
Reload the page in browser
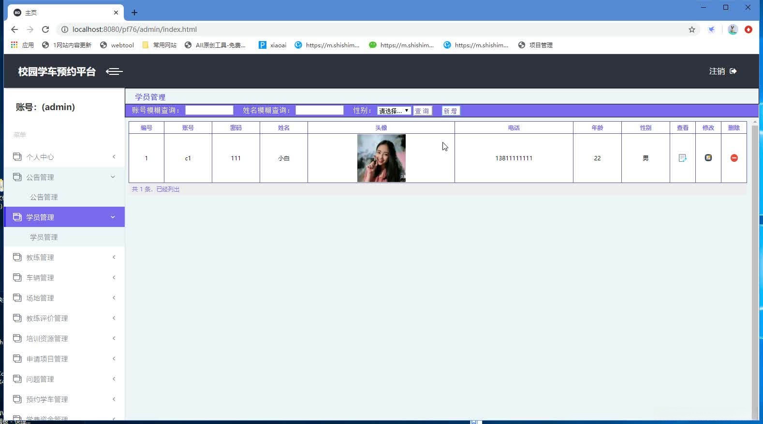[x=45, y=29]
